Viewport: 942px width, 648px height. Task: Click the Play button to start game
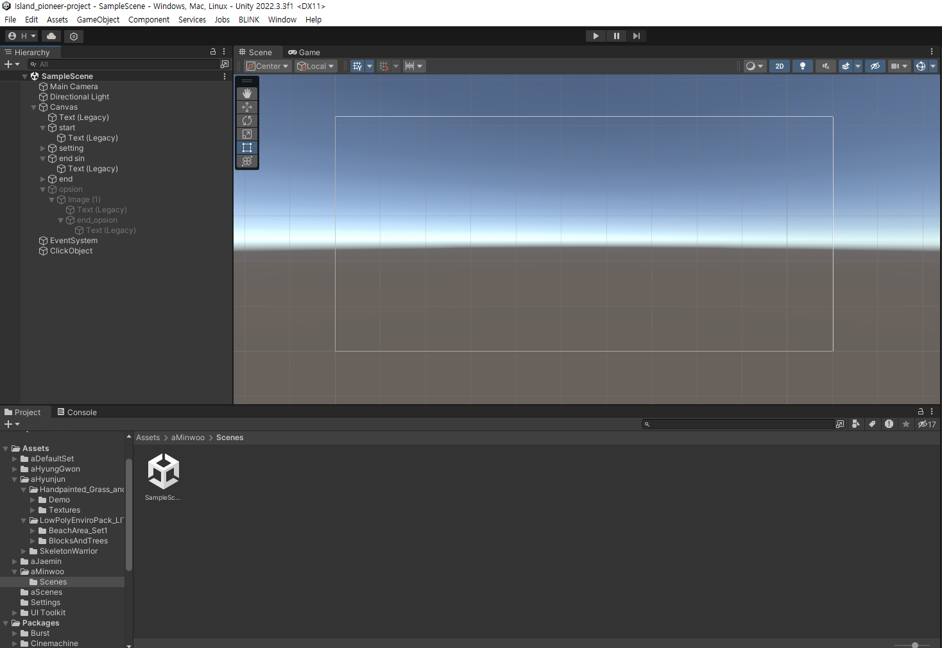click(595, 36)
